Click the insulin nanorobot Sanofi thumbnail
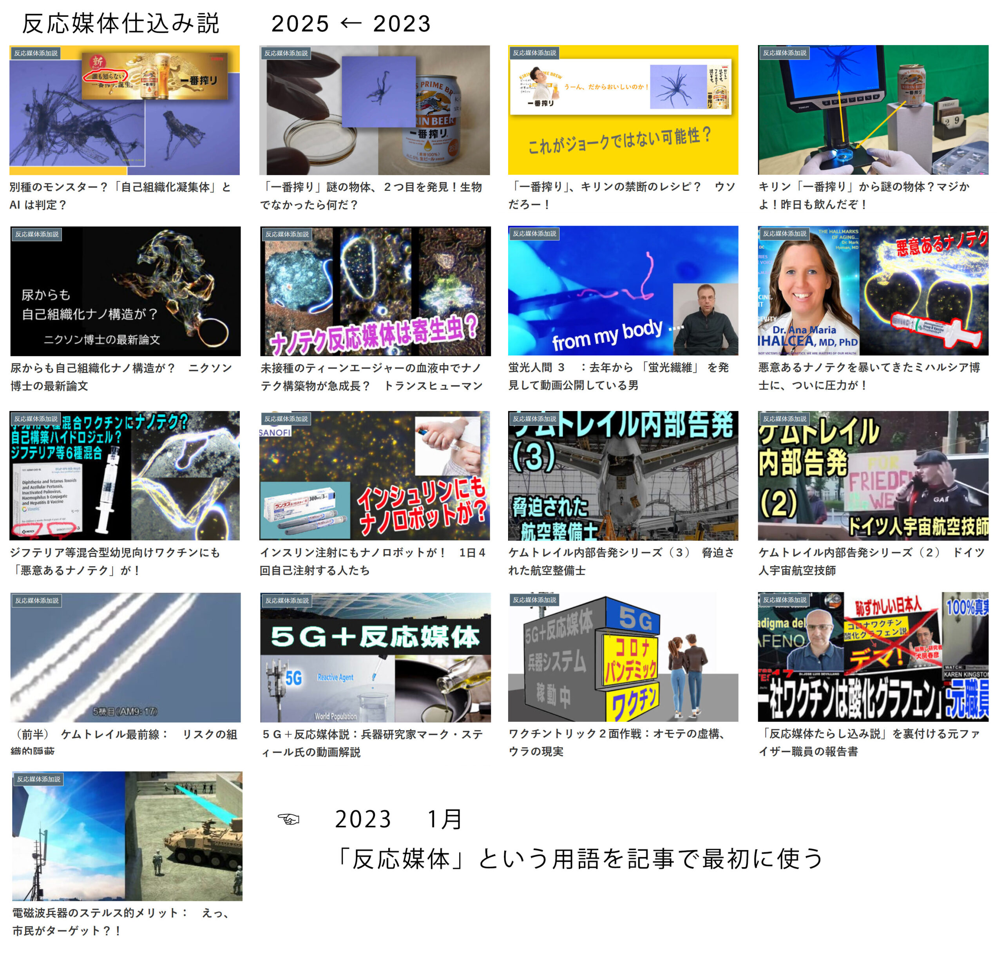 click(x=374, y=475)
